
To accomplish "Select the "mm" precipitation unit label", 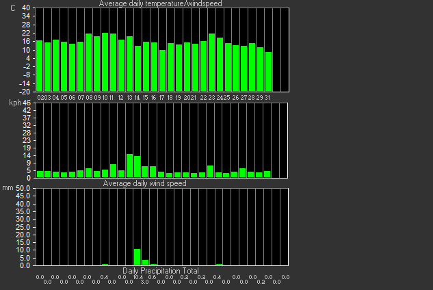I will (8, 188).
